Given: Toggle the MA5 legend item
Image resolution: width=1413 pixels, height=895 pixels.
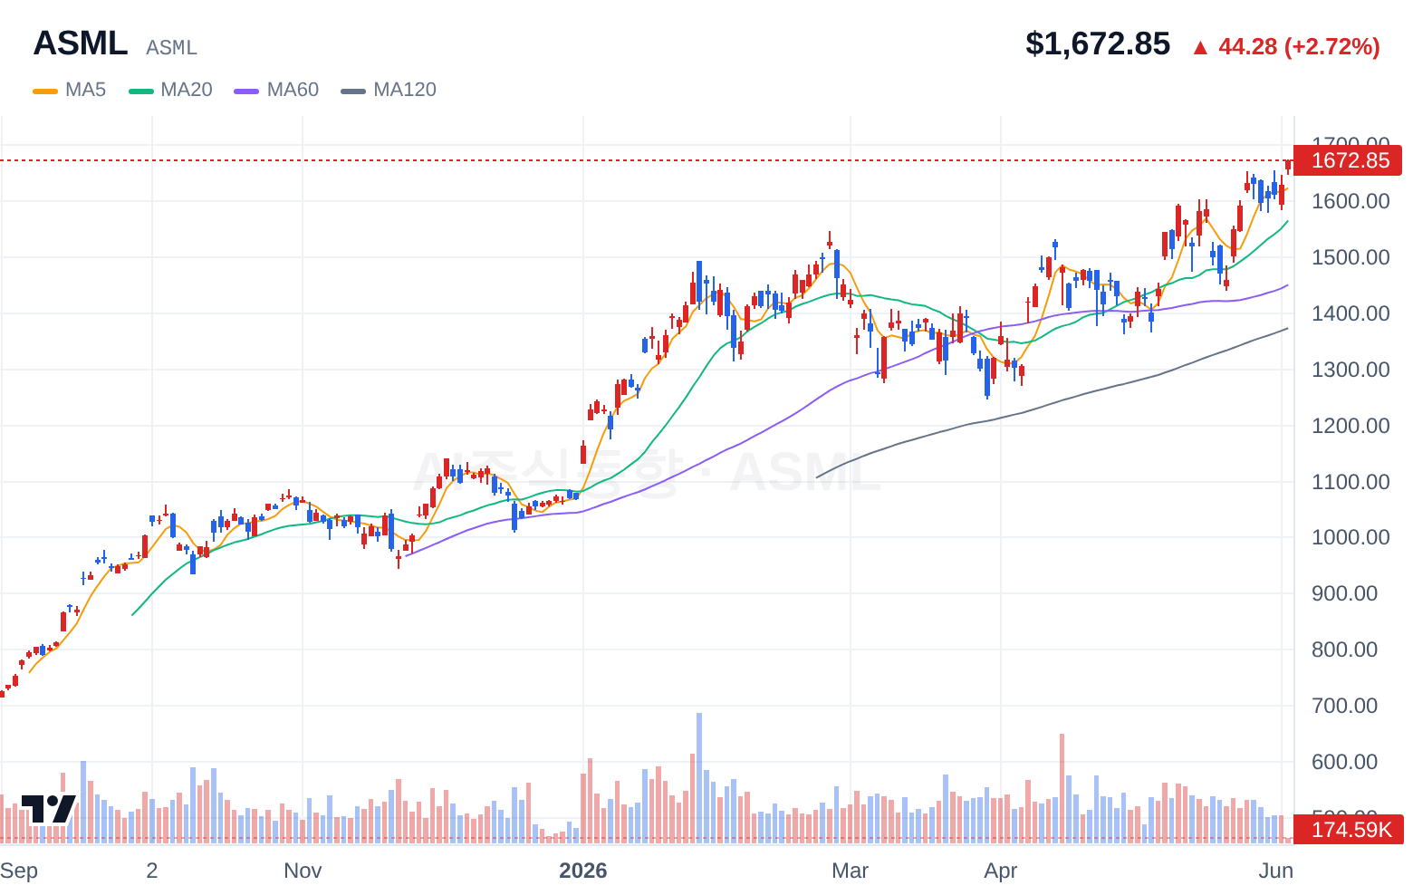Looking at the screenshot, I should pos(70,90).
